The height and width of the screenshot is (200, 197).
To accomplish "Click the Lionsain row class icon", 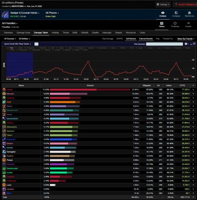I will 4,189.
